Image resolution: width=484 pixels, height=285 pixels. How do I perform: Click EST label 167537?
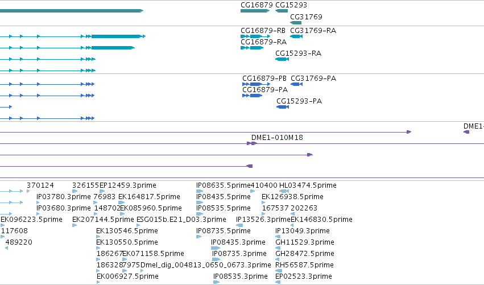(275, 208)
